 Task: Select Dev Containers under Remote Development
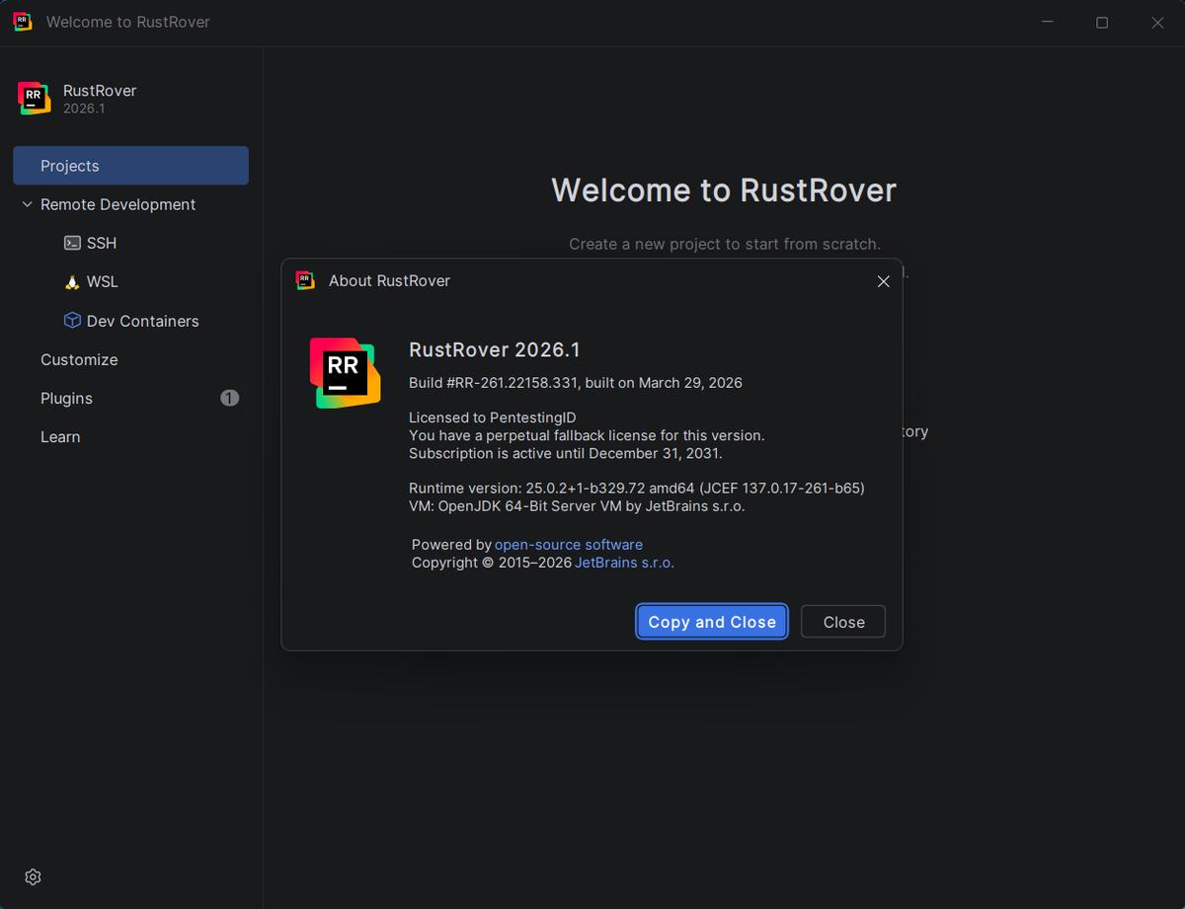click(x=143, y=321)
